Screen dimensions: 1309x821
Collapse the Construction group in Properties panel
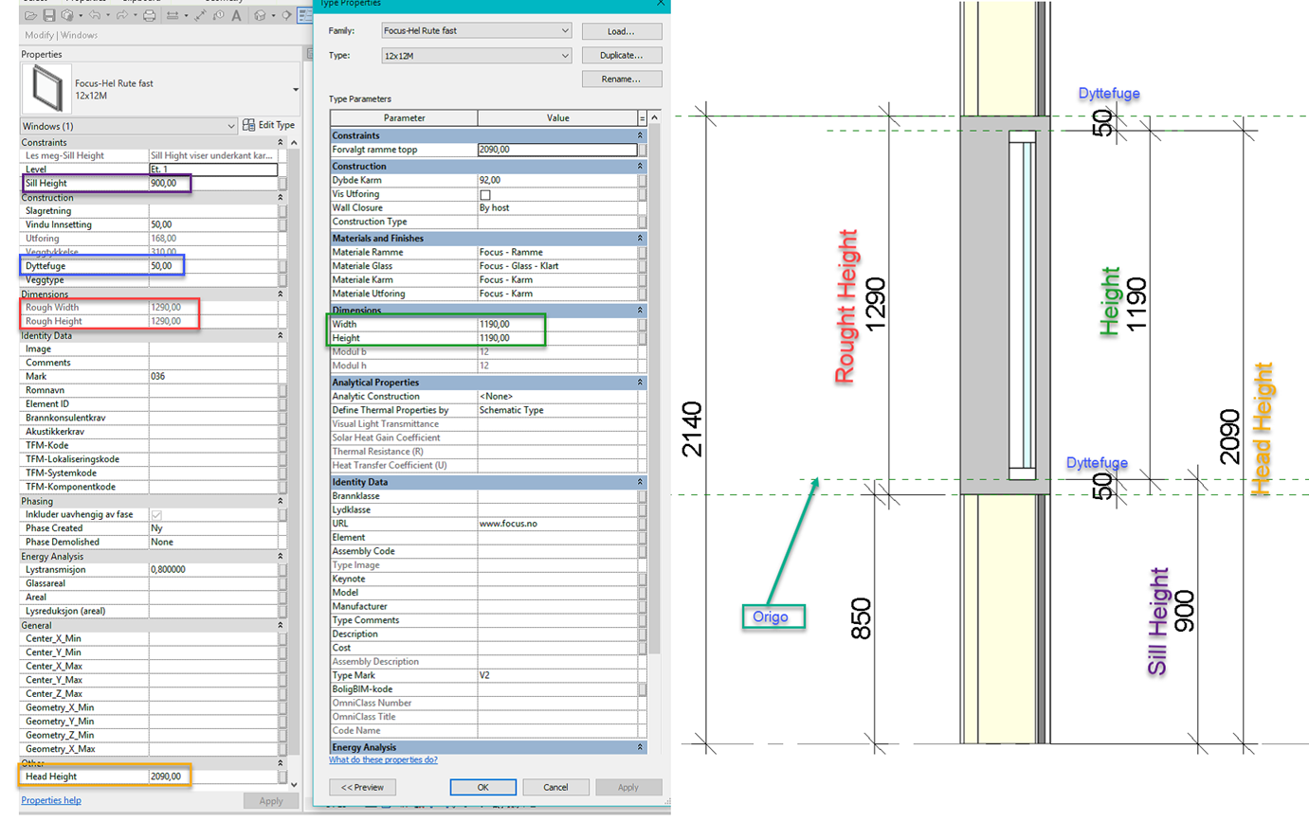(281, 197)
